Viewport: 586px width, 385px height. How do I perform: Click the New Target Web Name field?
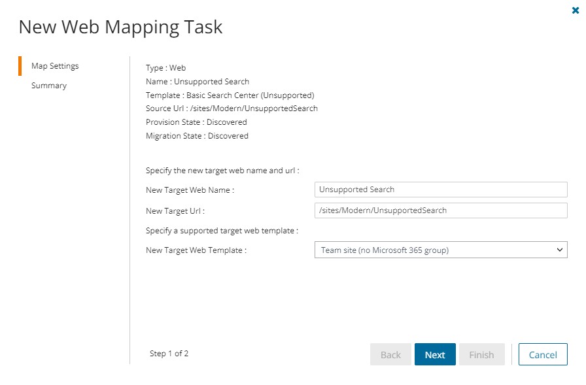point(441,190)
